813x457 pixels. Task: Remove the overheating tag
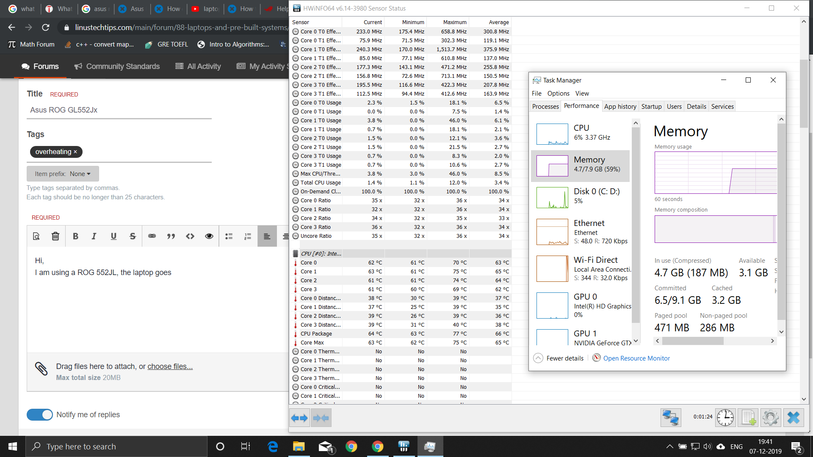click(75, 152)
